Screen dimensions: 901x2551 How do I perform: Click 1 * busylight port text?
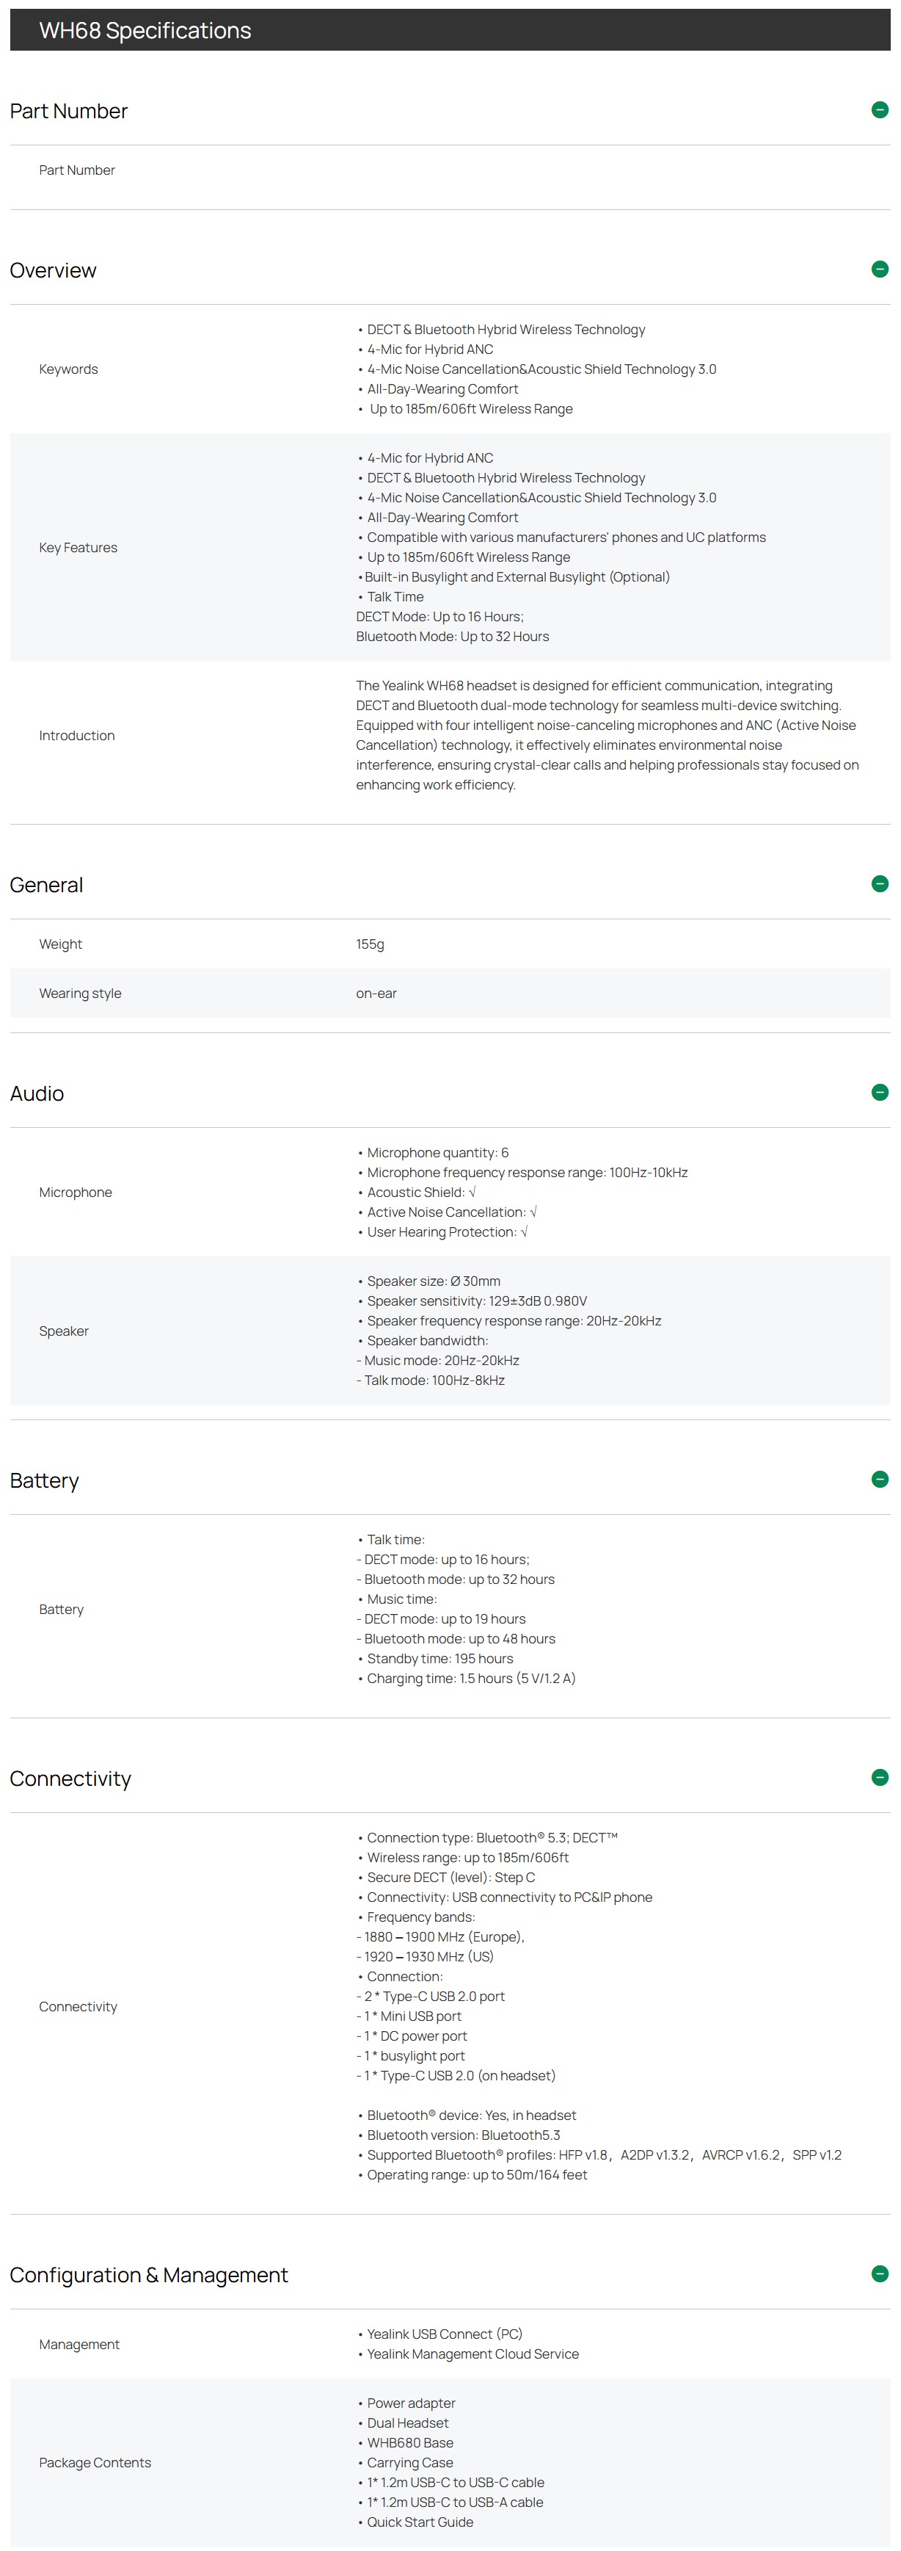tap(410, 2057)
